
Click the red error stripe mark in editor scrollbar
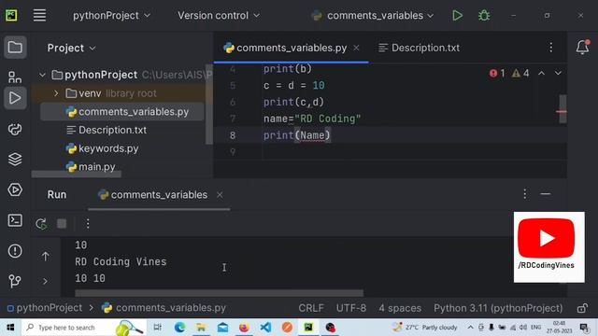pos(561,112)
